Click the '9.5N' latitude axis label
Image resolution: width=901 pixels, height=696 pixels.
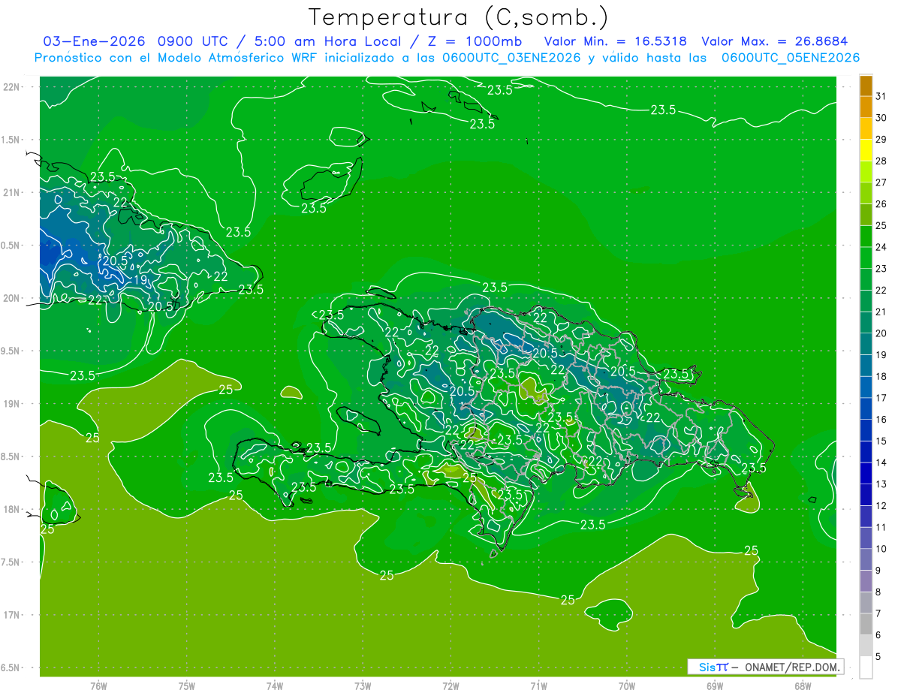[11, 351]
